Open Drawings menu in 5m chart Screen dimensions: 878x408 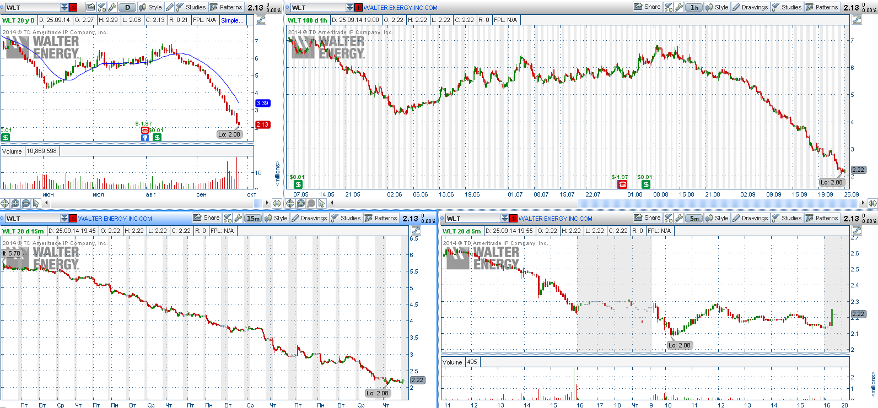point(751,218)
